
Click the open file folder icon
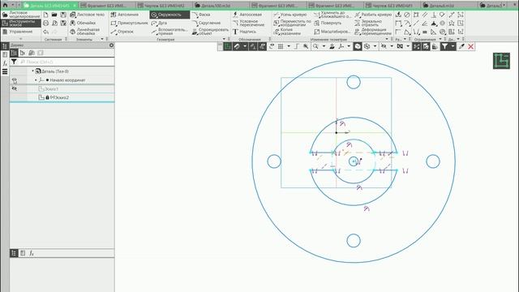tap(54, 15)
